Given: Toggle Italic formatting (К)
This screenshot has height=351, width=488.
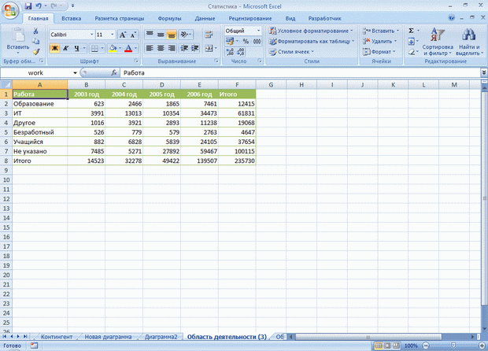Looking at the screenshot, I should [66, 48].
